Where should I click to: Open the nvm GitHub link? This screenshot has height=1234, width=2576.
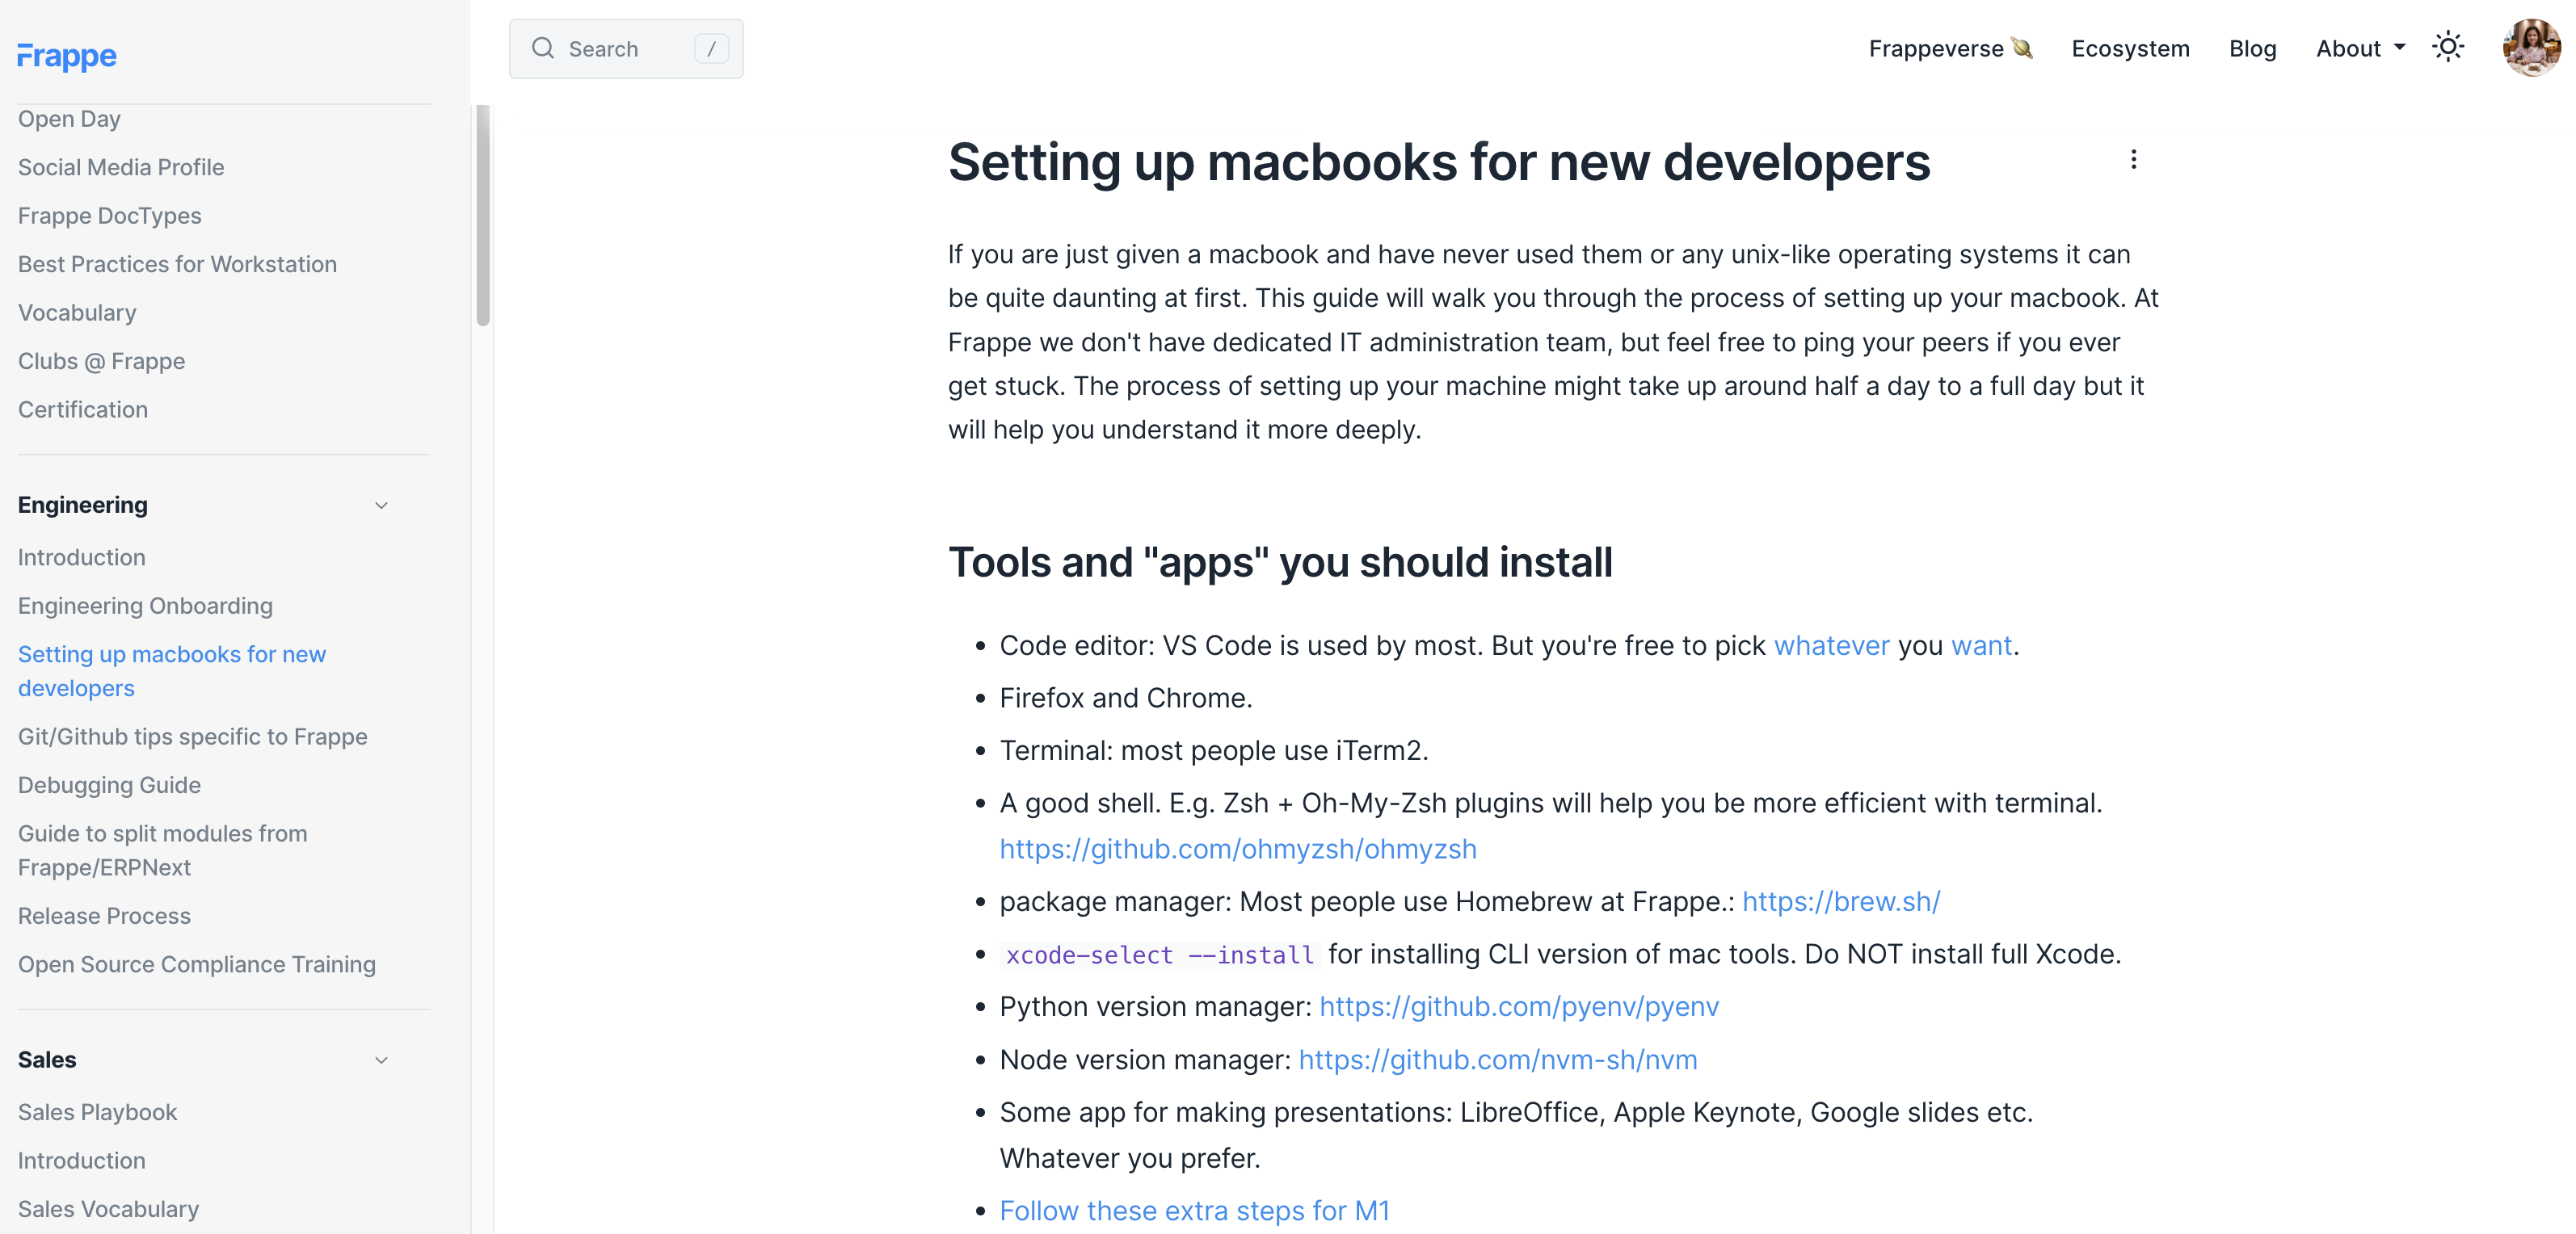(x=1498, y=1059)
